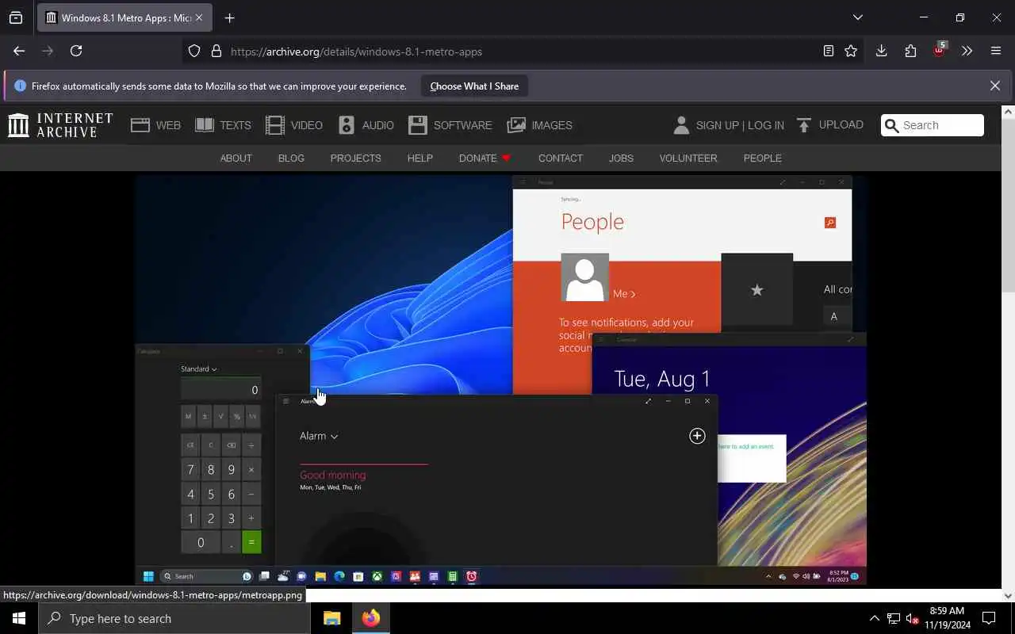Viewport: 1015px width, 634px height.
Task: Open the TEXTS section
Action: [223, 125]
